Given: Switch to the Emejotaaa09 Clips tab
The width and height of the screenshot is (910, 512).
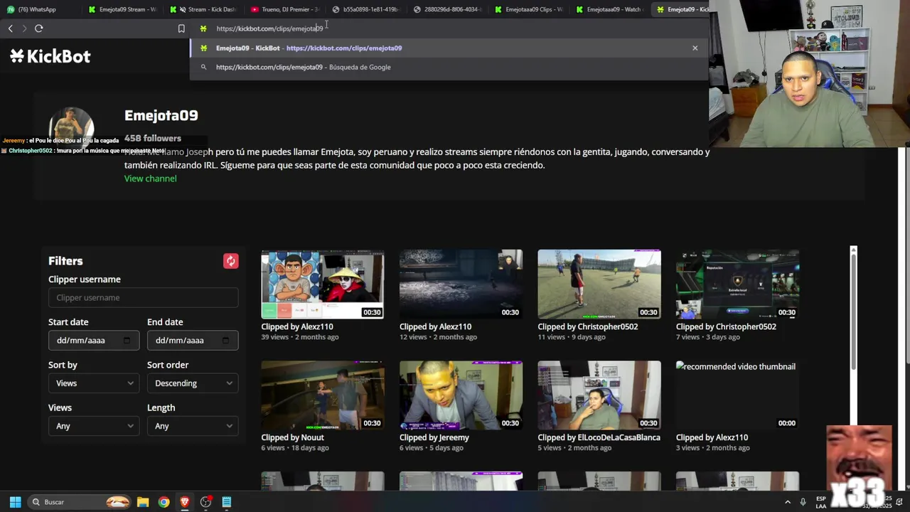Looking at the screenshot, I should 530,9.
